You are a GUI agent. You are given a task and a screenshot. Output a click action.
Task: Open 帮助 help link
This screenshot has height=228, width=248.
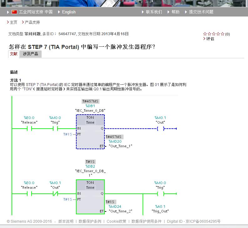[175, 12]
